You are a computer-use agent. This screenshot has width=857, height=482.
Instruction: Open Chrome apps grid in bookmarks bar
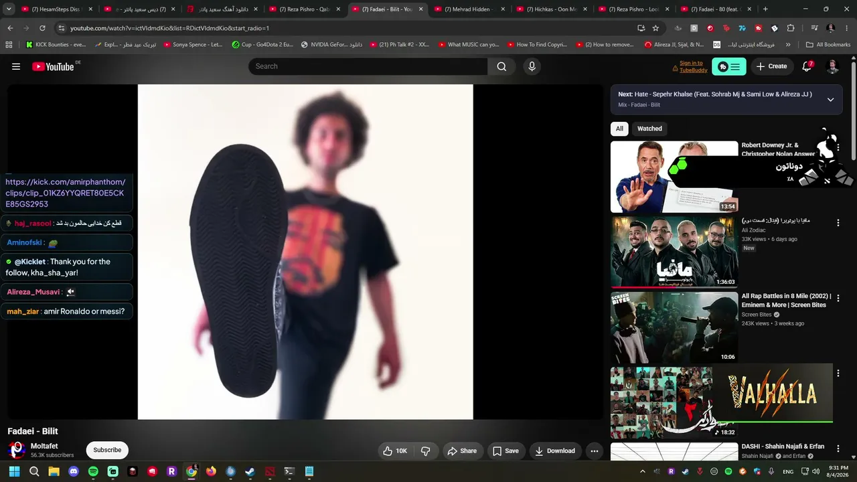[9, 45]
